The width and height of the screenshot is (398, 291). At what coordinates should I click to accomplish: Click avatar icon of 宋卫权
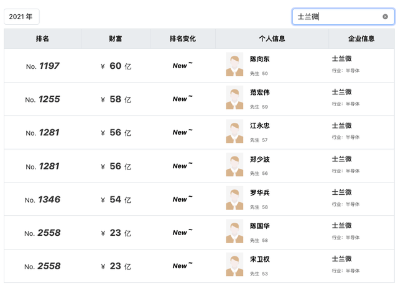coord(234,266)
